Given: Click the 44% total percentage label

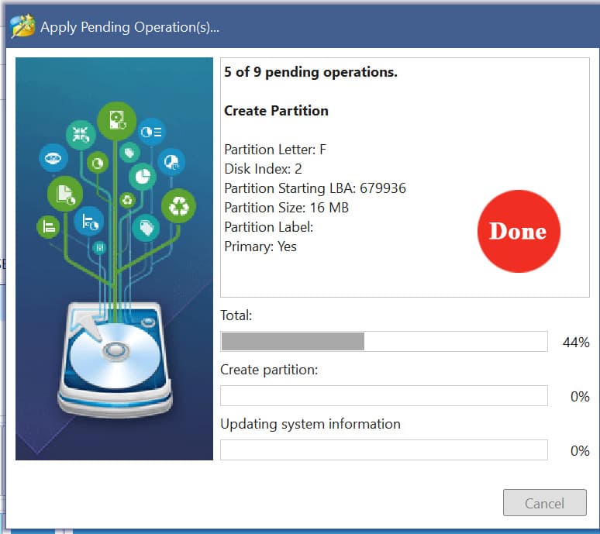Looking at the screenshot, I should click(576, 343).
